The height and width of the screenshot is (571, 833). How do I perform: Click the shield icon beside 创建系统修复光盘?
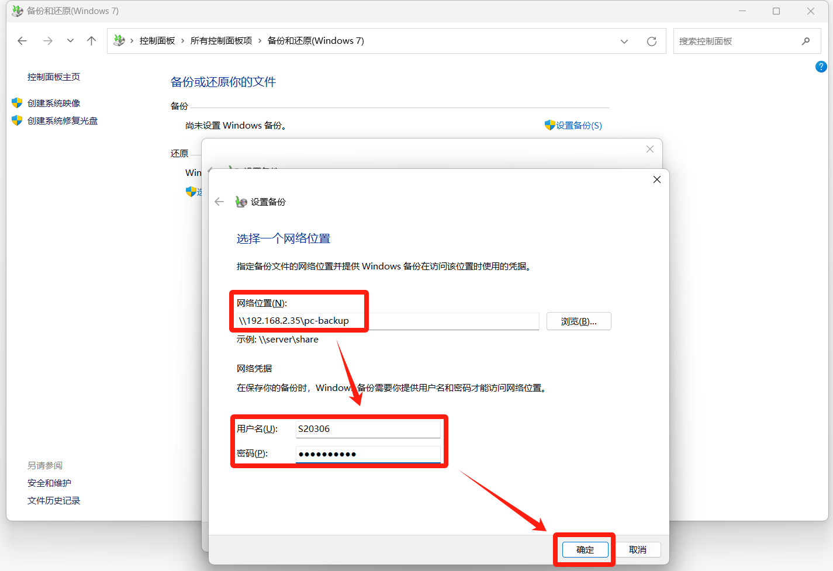(x=17, y=121)
